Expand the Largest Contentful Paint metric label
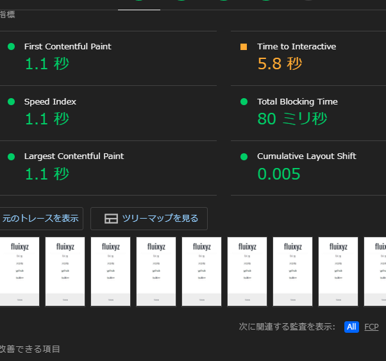This screenshot has height=361, width=386. click(x=74, y=156)
